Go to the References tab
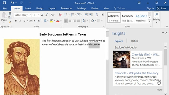 pyautogui.click(x=66, y=8)
